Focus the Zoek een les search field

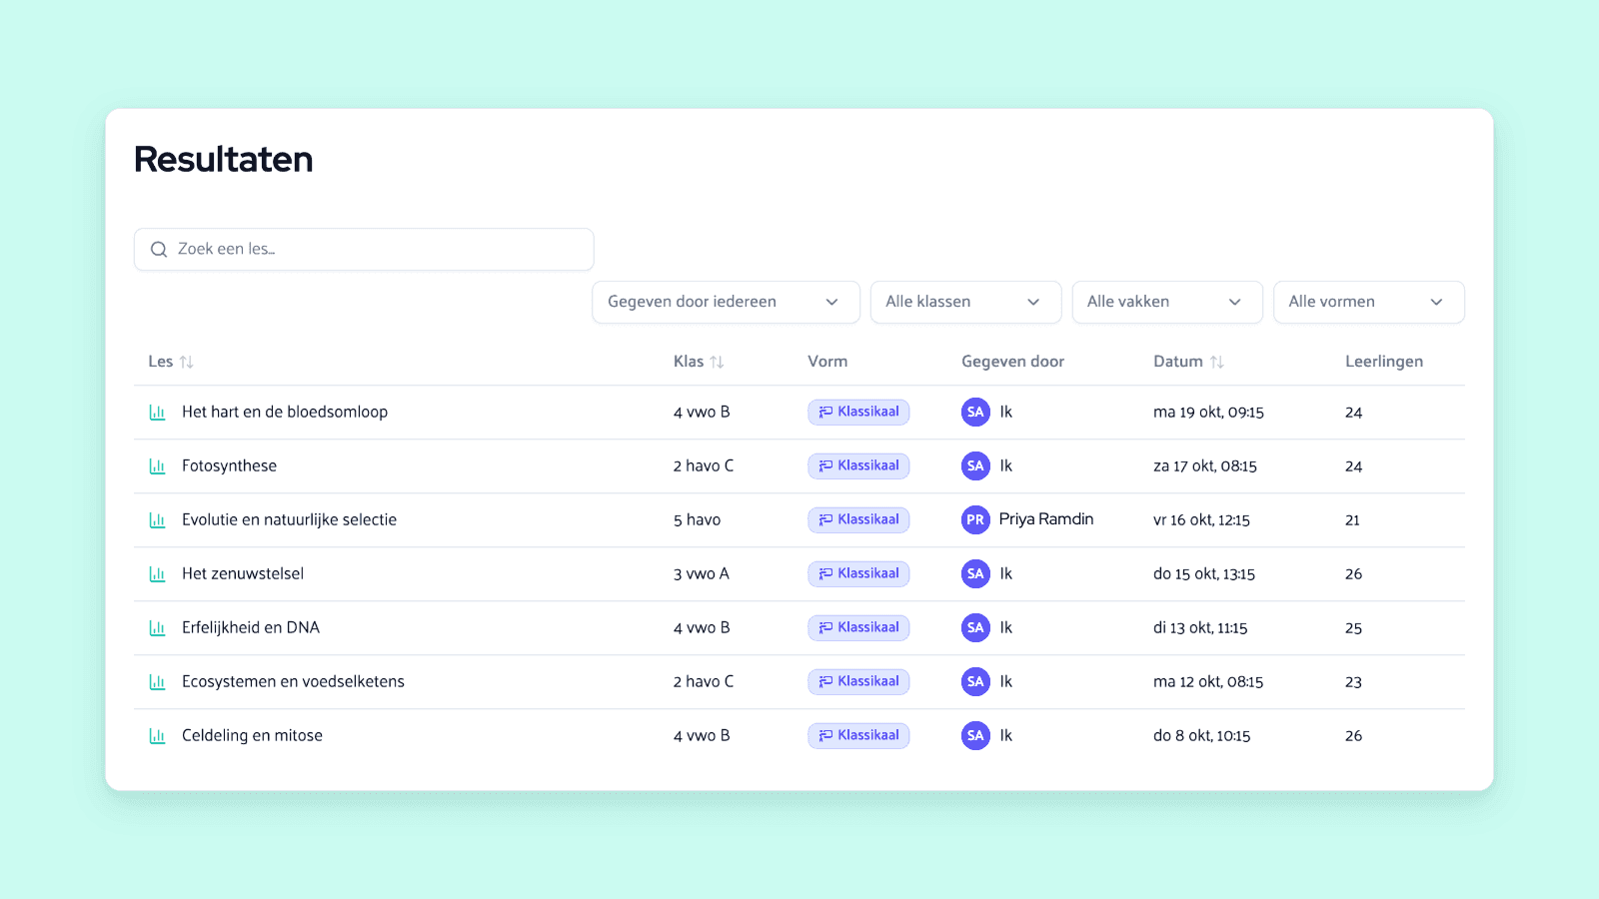coord(364,250)
